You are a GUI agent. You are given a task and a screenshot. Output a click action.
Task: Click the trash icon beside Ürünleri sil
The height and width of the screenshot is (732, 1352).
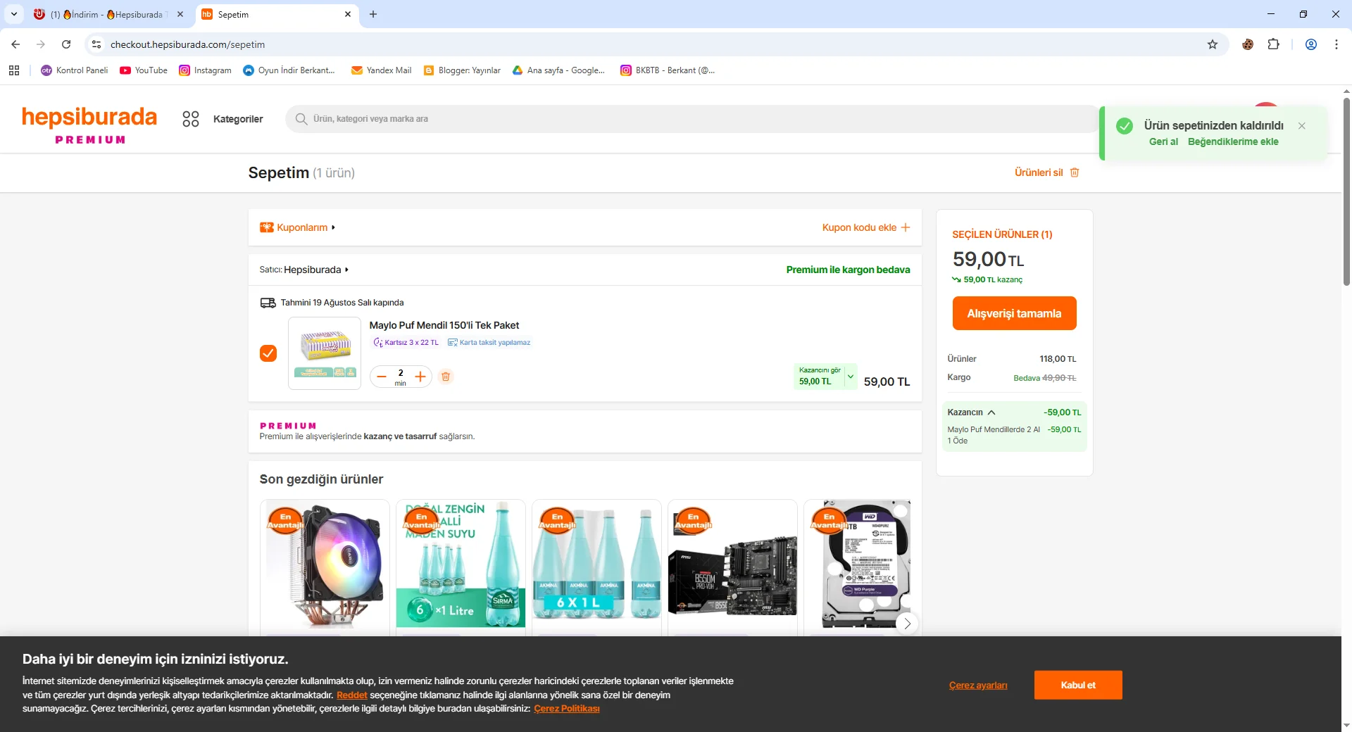(1075, 172)
